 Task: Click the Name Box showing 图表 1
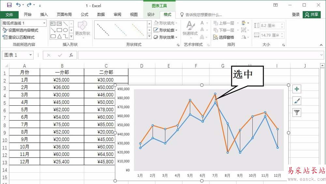click(15, 55)
